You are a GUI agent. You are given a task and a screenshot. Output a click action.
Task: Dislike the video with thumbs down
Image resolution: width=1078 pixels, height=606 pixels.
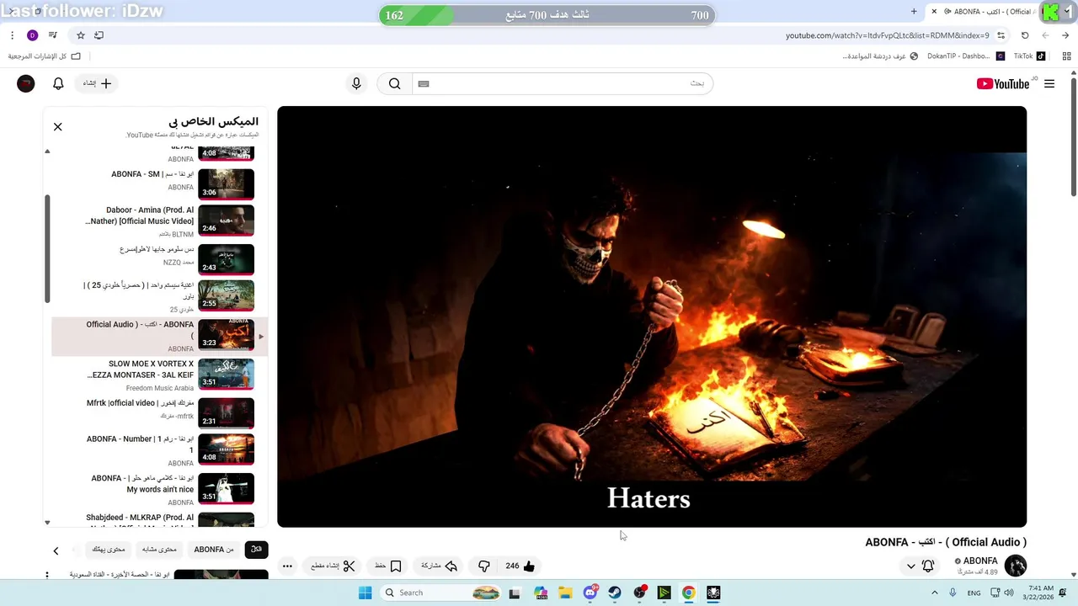click(483, 566)
